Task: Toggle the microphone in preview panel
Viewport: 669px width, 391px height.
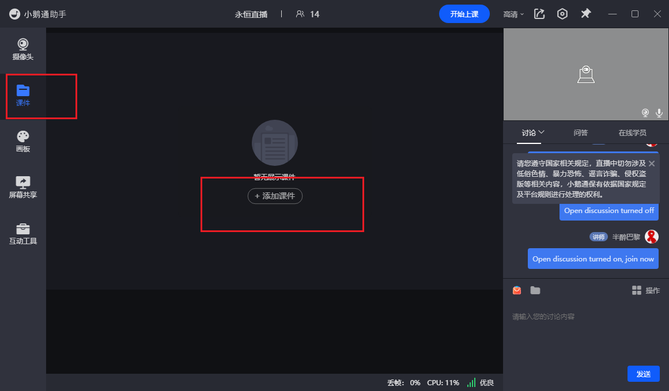Action: click(659, 112)
